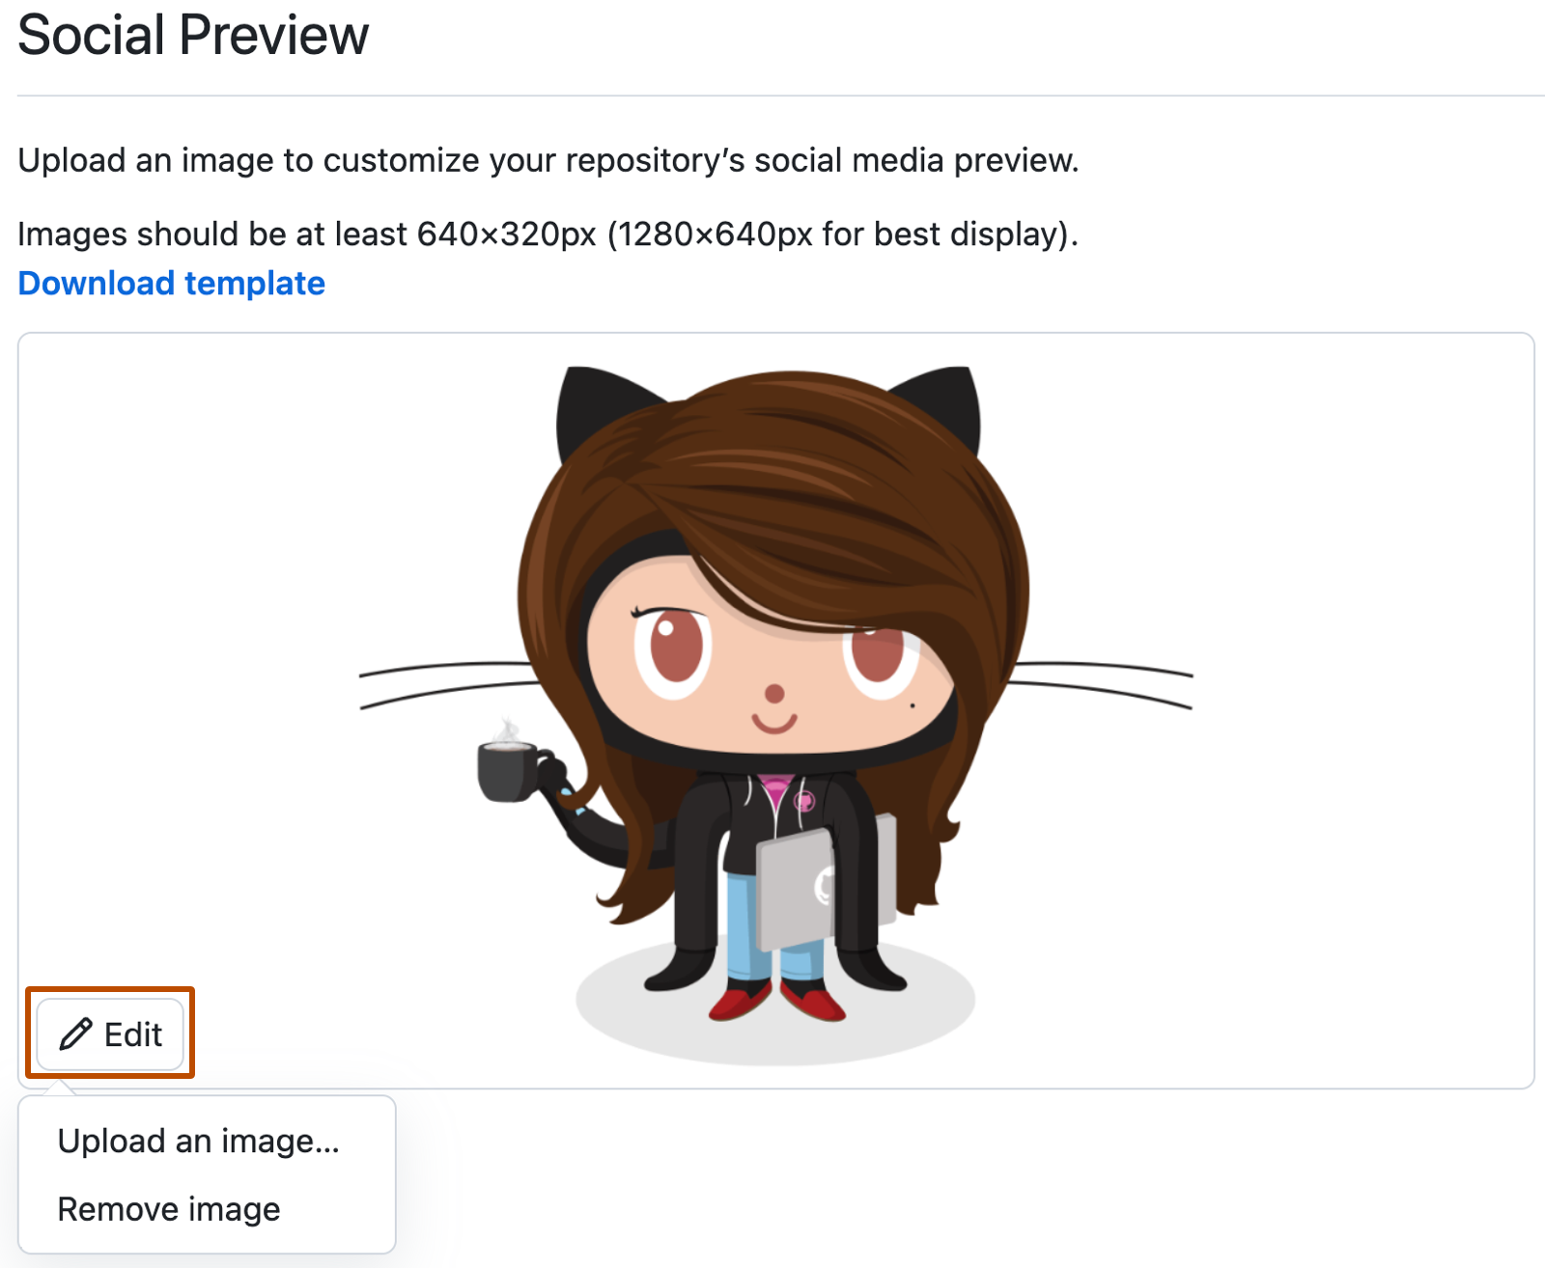
Task: Choose Upload an image from the menu
Action: coord(199,1141)
